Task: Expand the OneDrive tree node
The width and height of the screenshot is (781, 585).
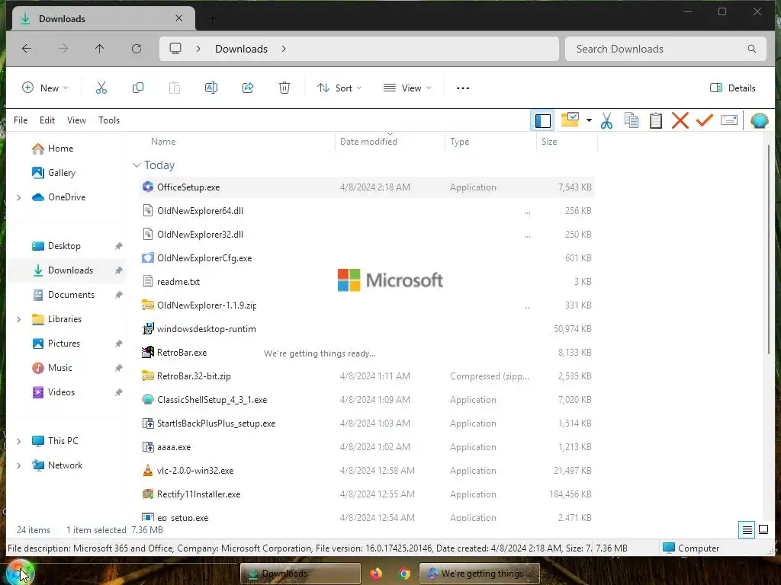Action: pos(19,197)
